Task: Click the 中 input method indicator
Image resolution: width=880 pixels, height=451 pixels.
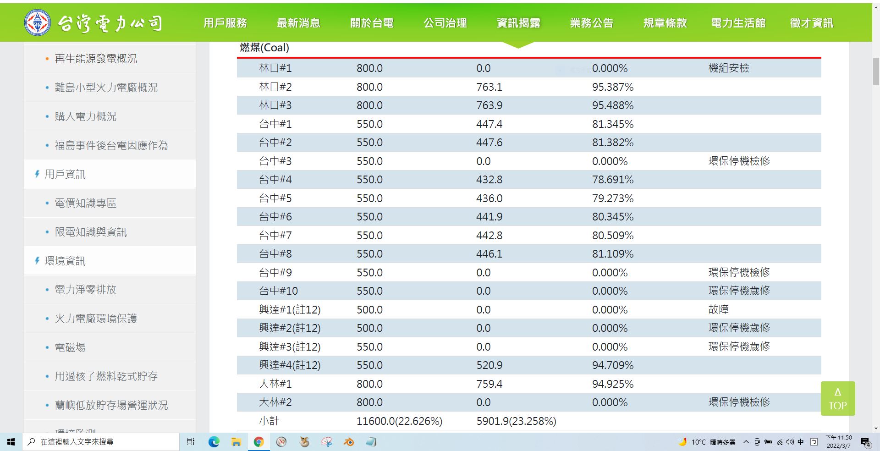Action: pos(801,442)
